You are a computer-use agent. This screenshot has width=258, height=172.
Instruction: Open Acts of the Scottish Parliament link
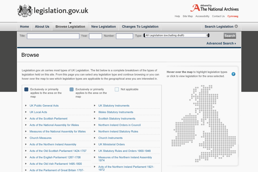(x=48, y=119)
